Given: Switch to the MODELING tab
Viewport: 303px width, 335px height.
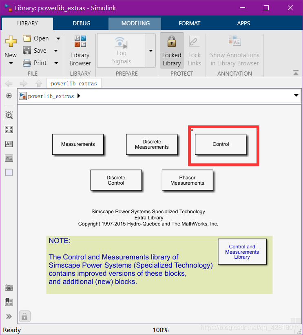Looking at the screenshot, I should [x=135, y=23].
